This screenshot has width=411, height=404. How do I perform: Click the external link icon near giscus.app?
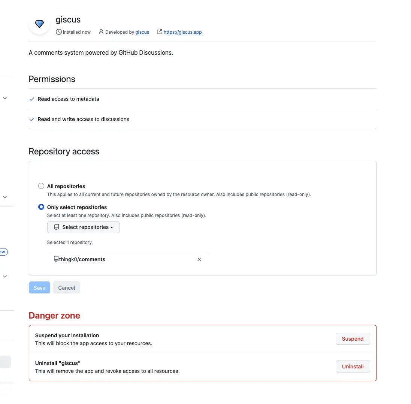point(159,32)
